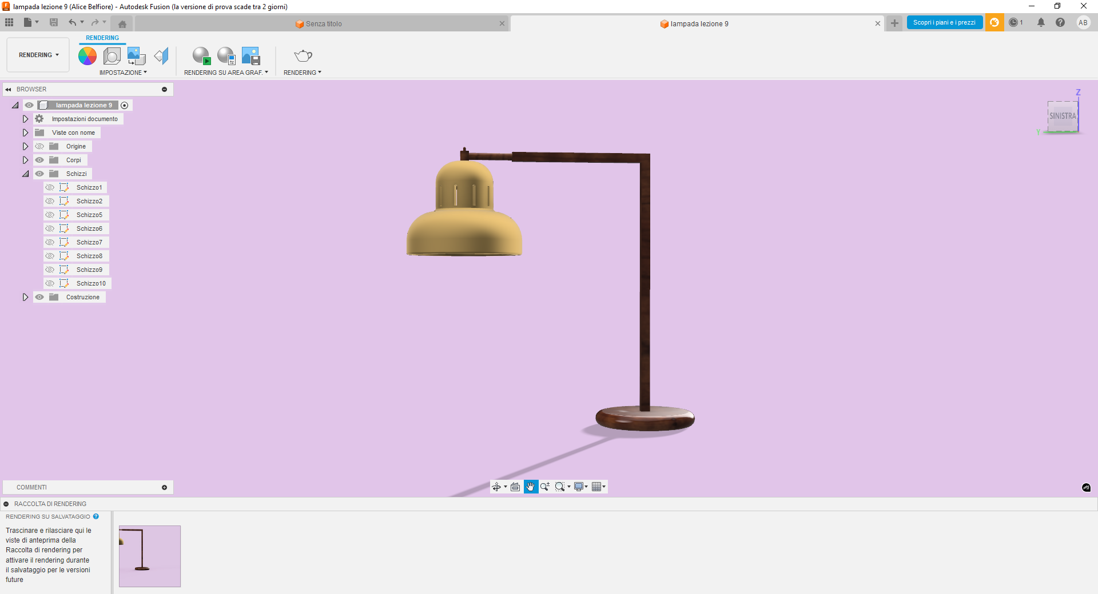Select the Zoom magnifier tool
Viewport: 1098px width, 594px height.
545,487
